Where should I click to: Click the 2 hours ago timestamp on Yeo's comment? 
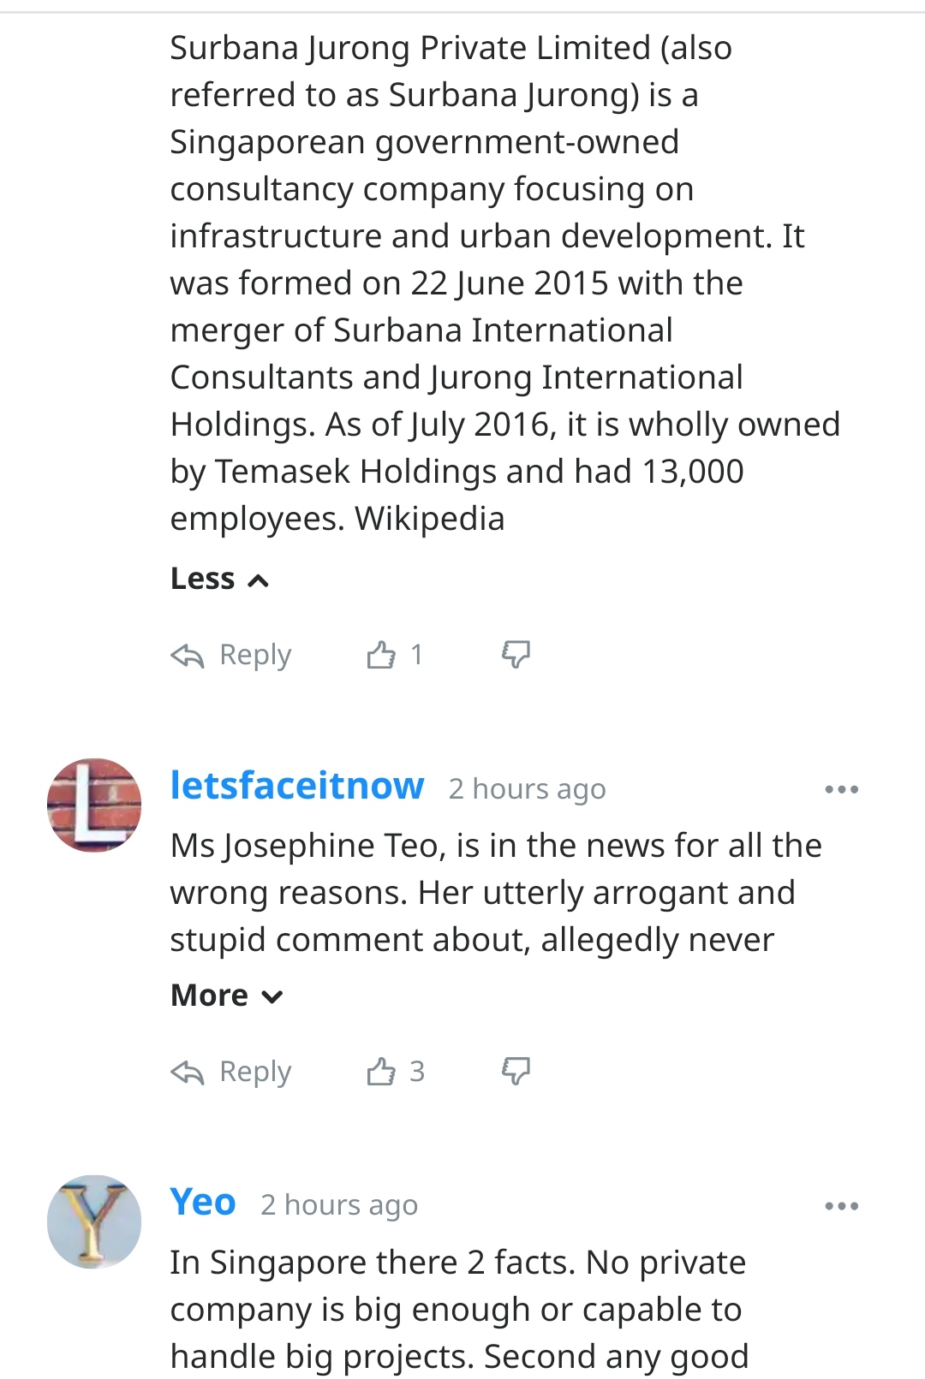[339, 1205]
